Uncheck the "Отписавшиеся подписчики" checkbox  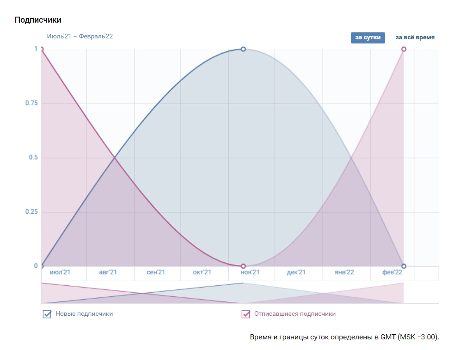point(246,314)
